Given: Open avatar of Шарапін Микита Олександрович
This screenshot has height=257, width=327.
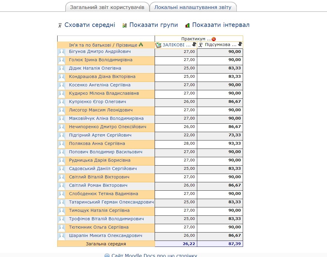Looking at the screenshot, I should pos(62,236).
